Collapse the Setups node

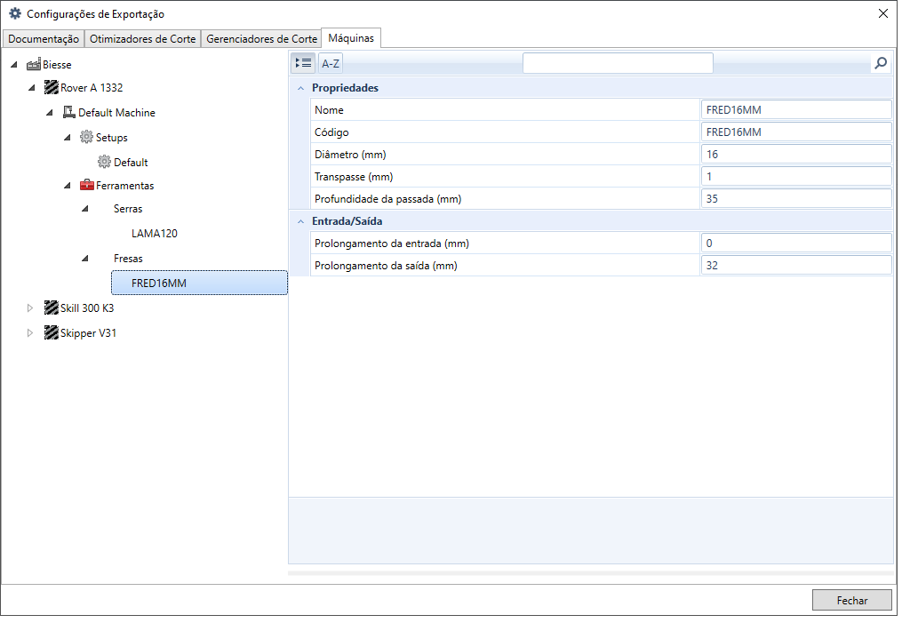(x=68, y=138)
